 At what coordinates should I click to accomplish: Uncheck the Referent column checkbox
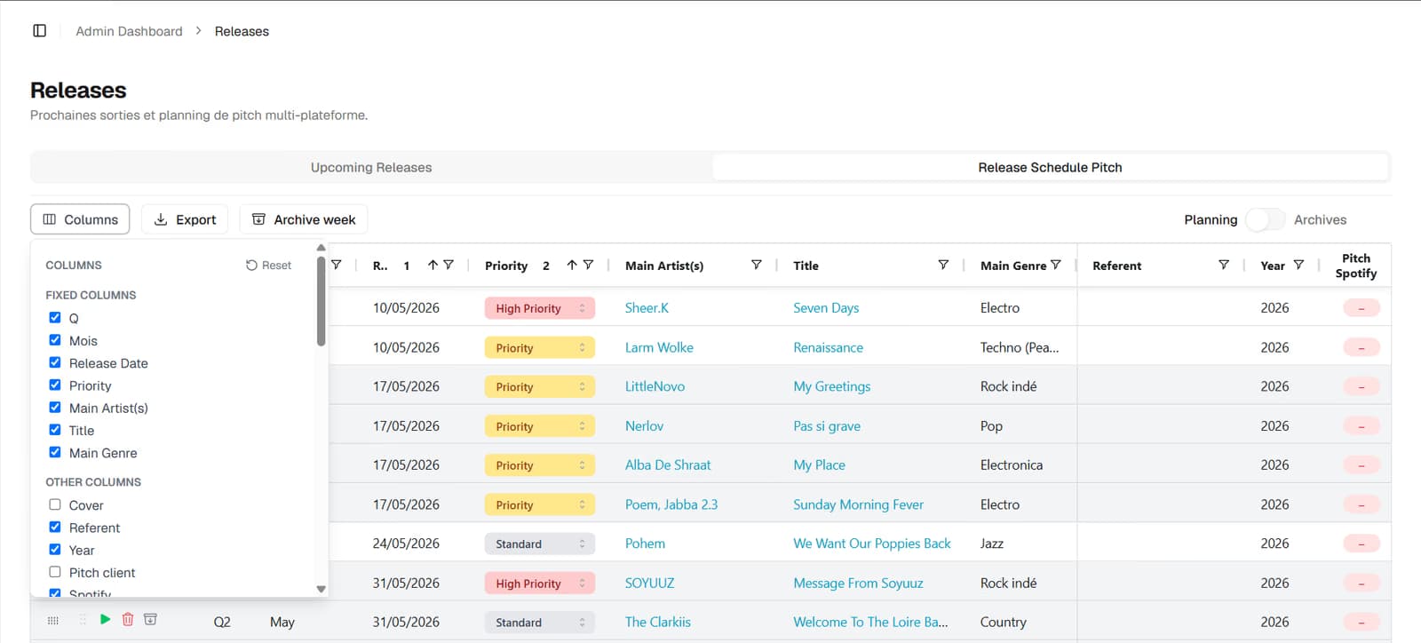point(55,527)
